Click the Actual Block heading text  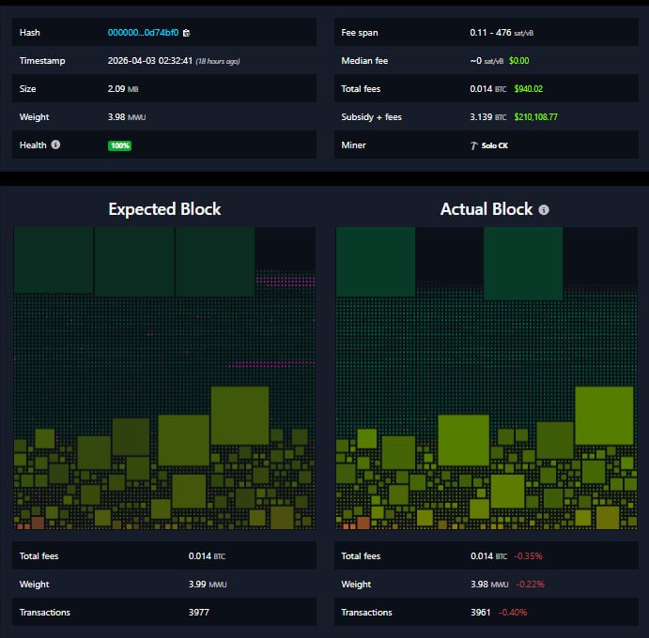point(486,208)
